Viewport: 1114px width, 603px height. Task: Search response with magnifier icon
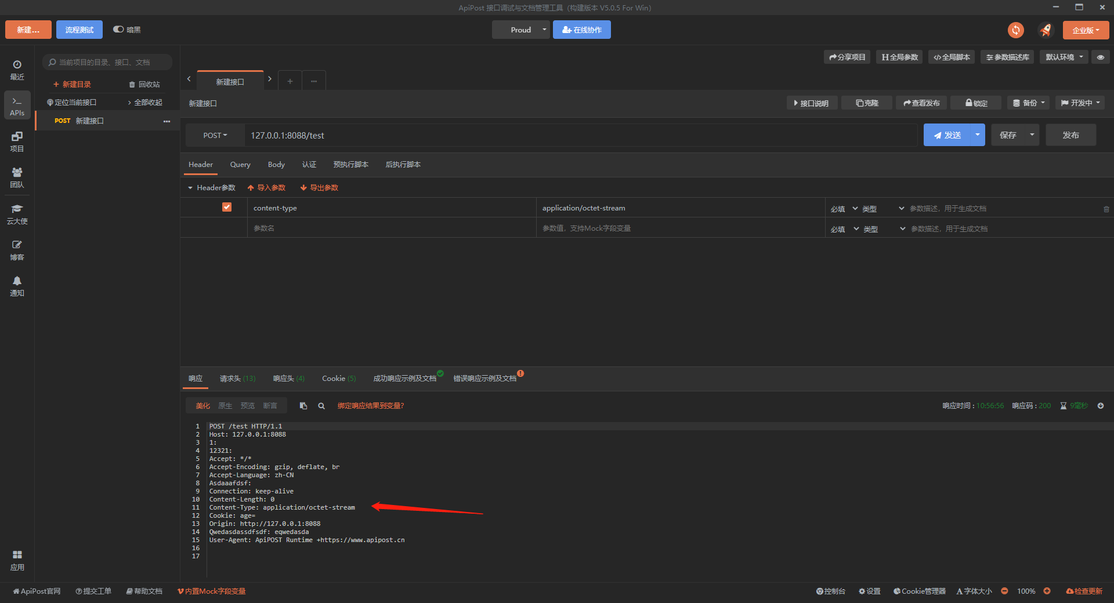point(321,406)
